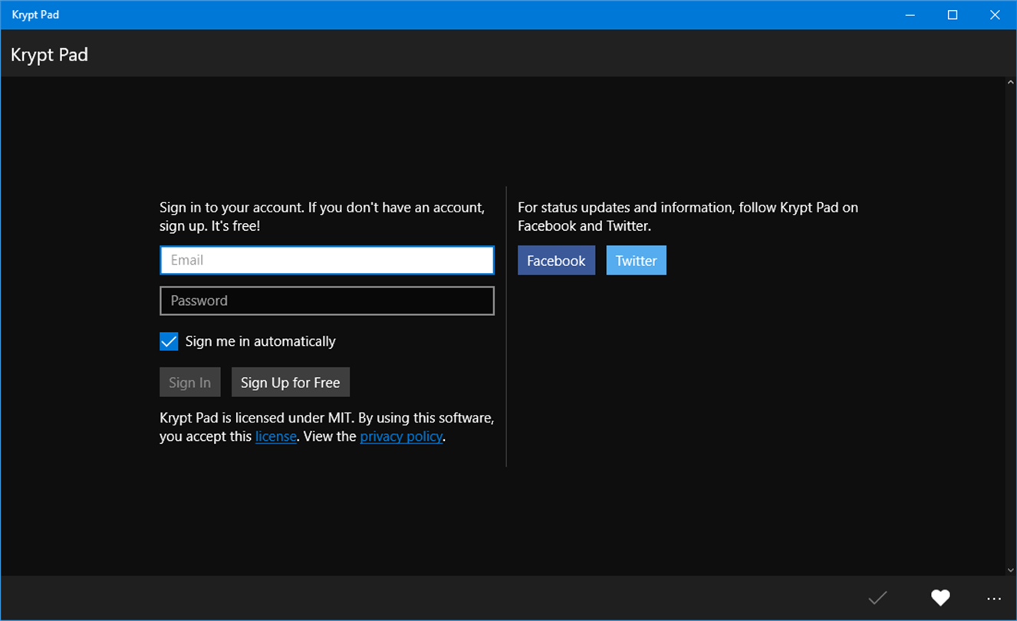Open the Facebook page button
1017x621 pixels.
pos(556,261)
